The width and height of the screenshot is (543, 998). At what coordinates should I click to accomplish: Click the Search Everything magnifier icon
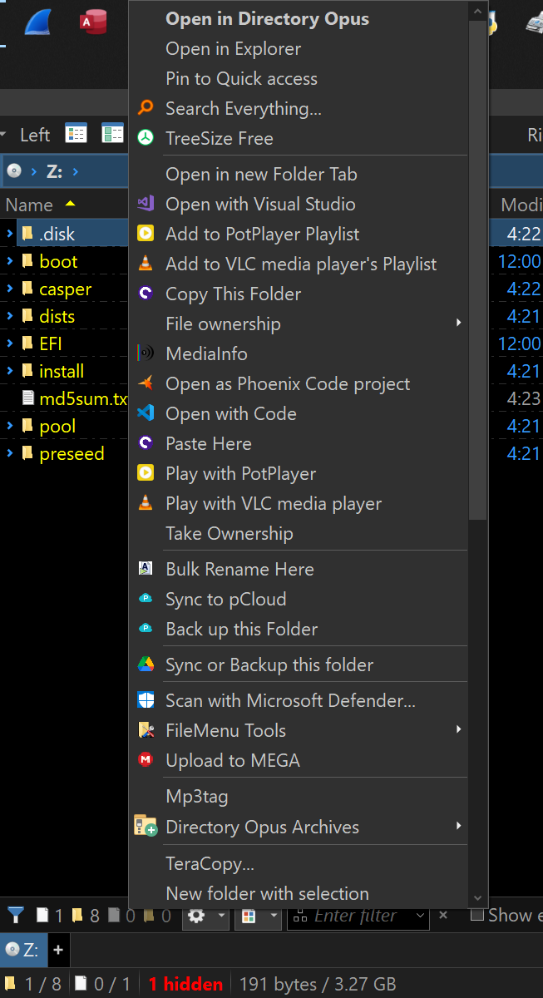(x=146, y=108)
